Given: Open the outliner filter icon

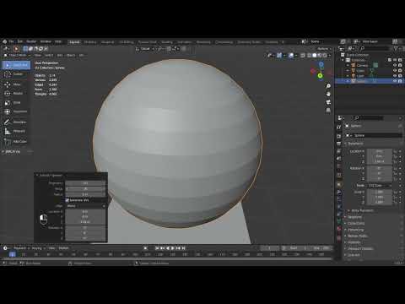Looking at the screenshot, I should [x=396, y=49].
